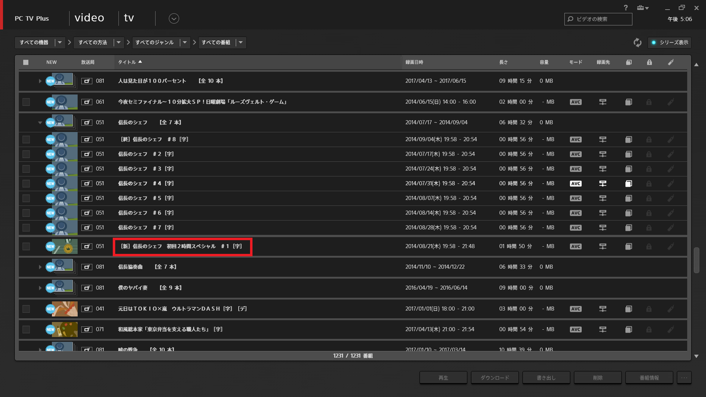Click the lock icon in the column header
This screenshot has width=706, height=397.
pyautogui.click(x=649, y=62)
